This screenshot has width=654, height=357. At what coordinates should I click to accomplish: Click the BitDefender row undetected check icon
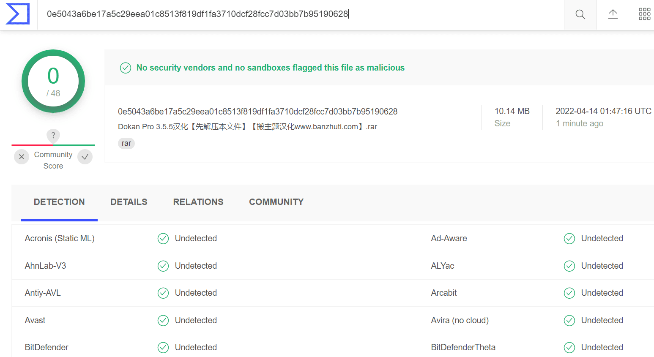[x=163, y=348]
